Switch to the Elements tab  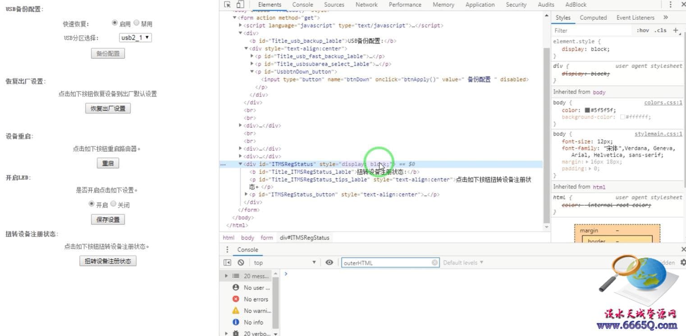(x=270, y=4)
